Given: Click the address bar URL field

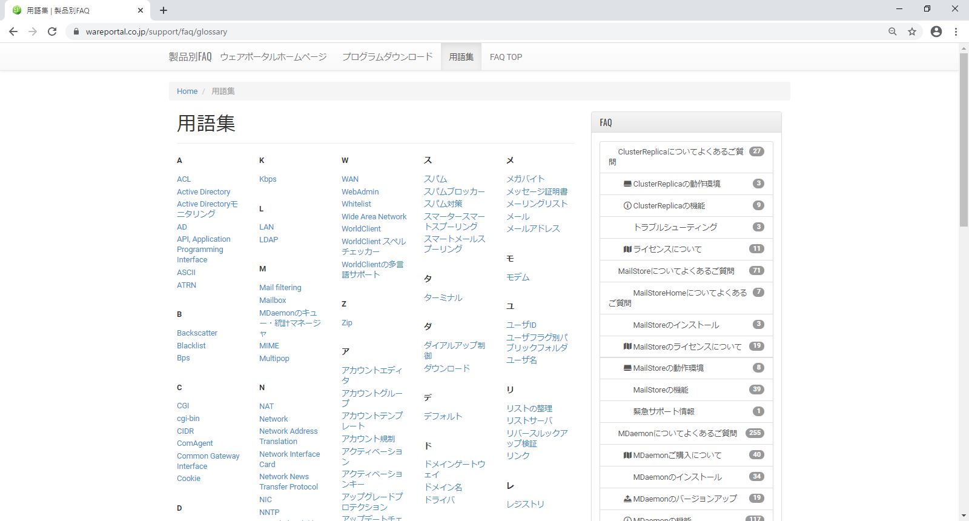Looking at the screenshot, I should point(478,32).
